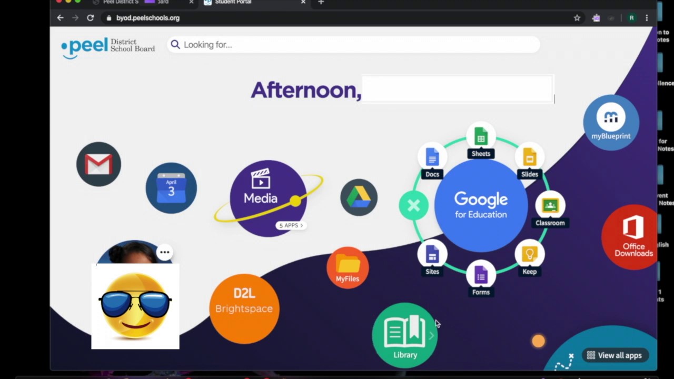
Task: Open the Gmail app icon
Action: pos(98,164)
